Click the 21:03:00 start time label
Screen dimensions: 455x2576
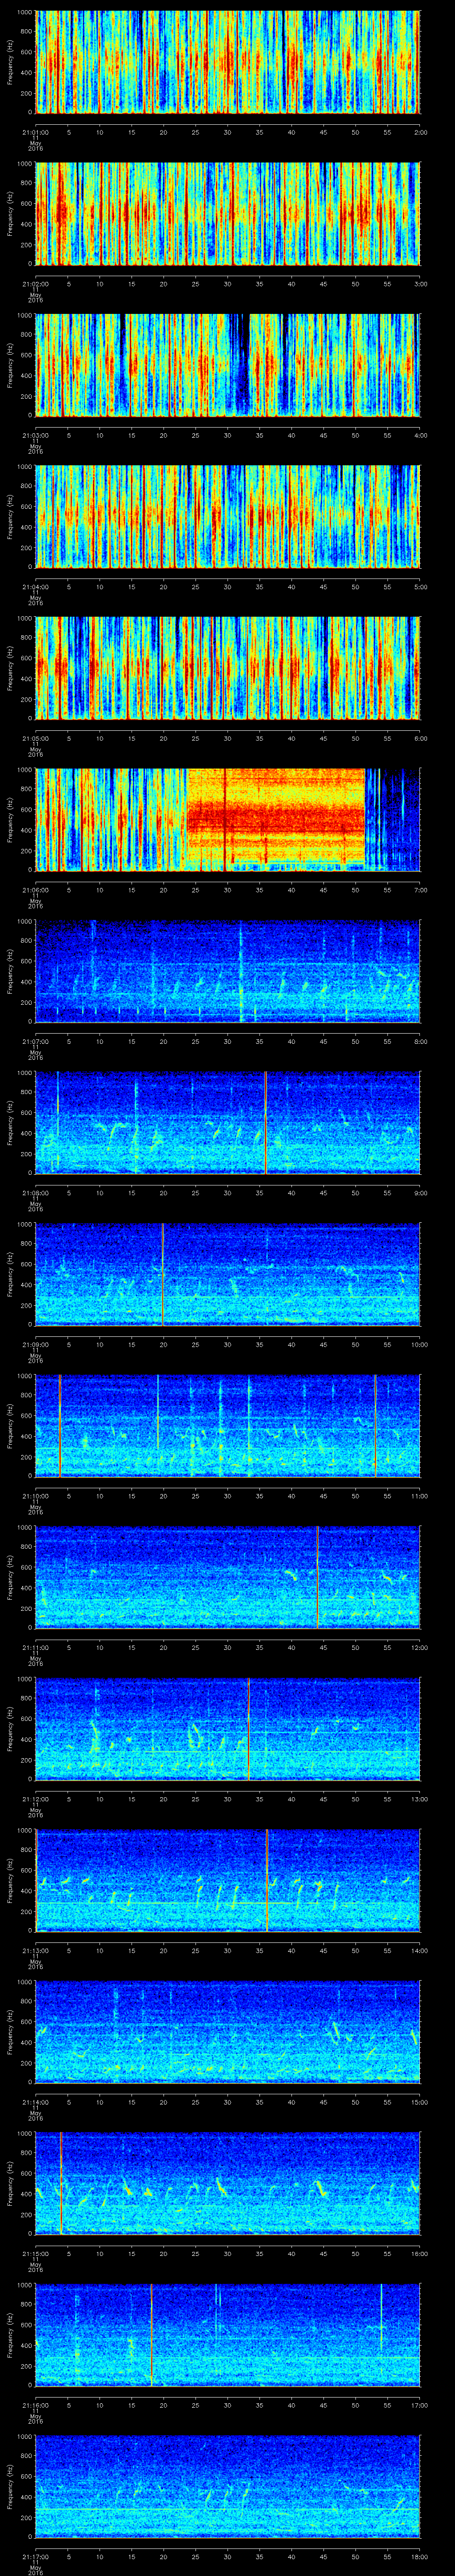click(35, 435)
